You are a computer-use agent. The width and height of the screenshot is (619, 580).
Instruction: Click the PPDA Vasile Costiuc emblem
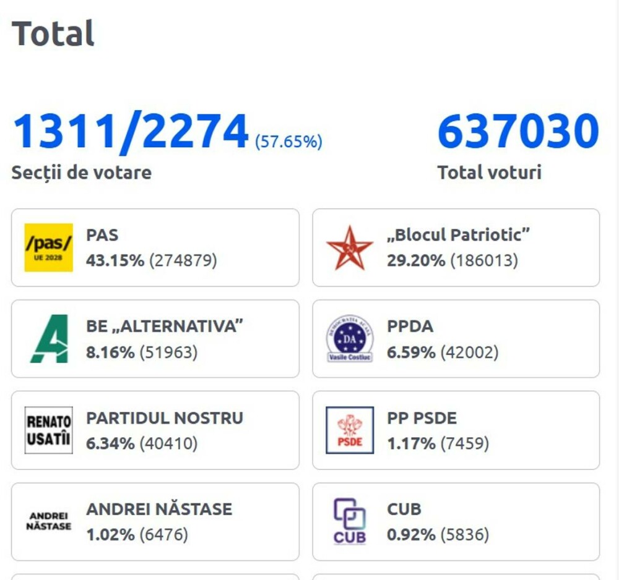coord(350,338)
